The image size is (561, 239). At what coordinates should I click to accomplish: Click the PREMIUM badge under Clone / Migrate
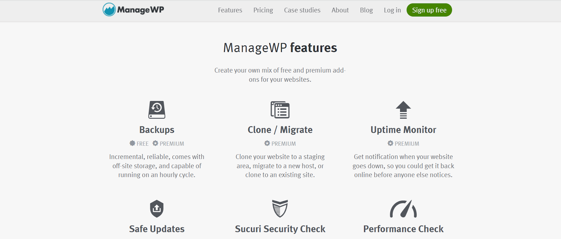[280, 144]
